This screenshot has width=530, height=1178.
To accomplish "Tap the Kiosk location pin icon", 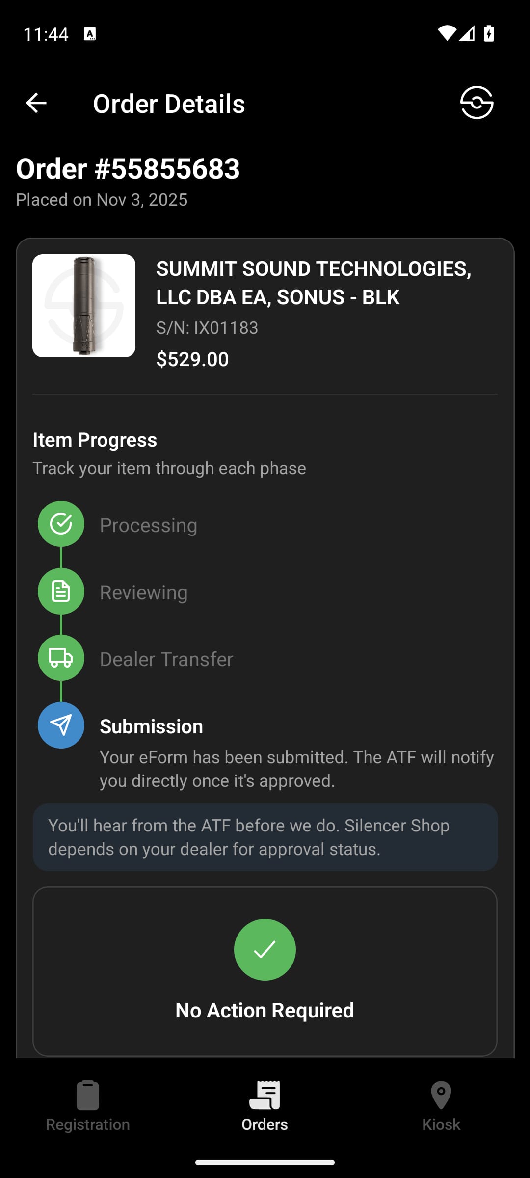I will tap(441, 1092).
